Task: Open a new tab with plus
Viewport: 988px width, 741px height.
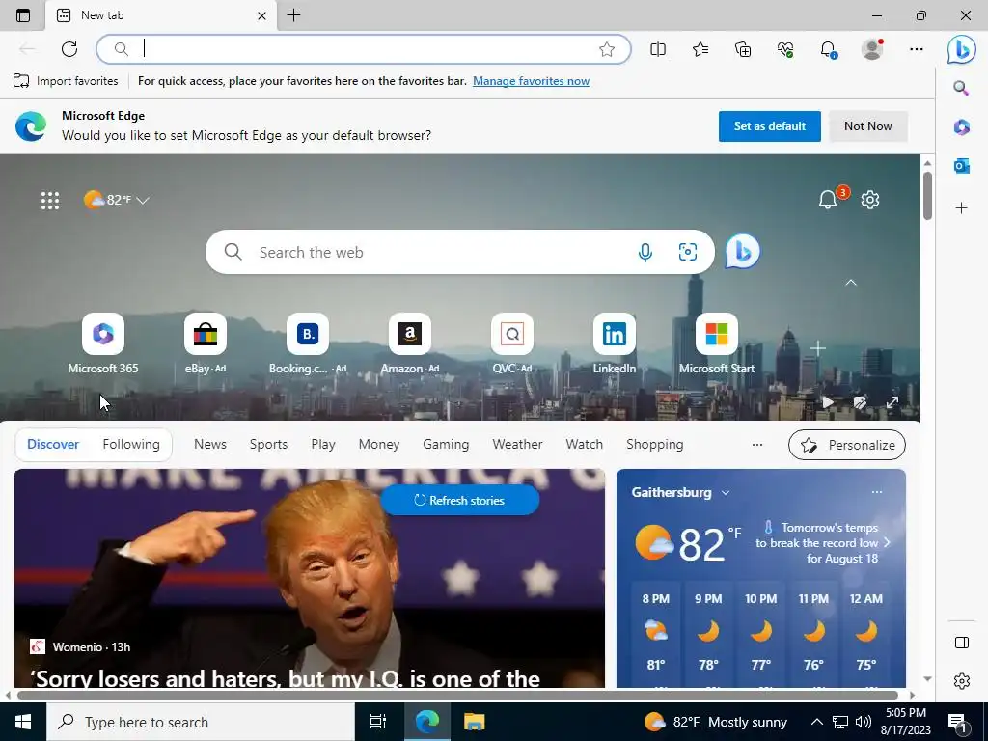Action: click(x=293, y=15)
